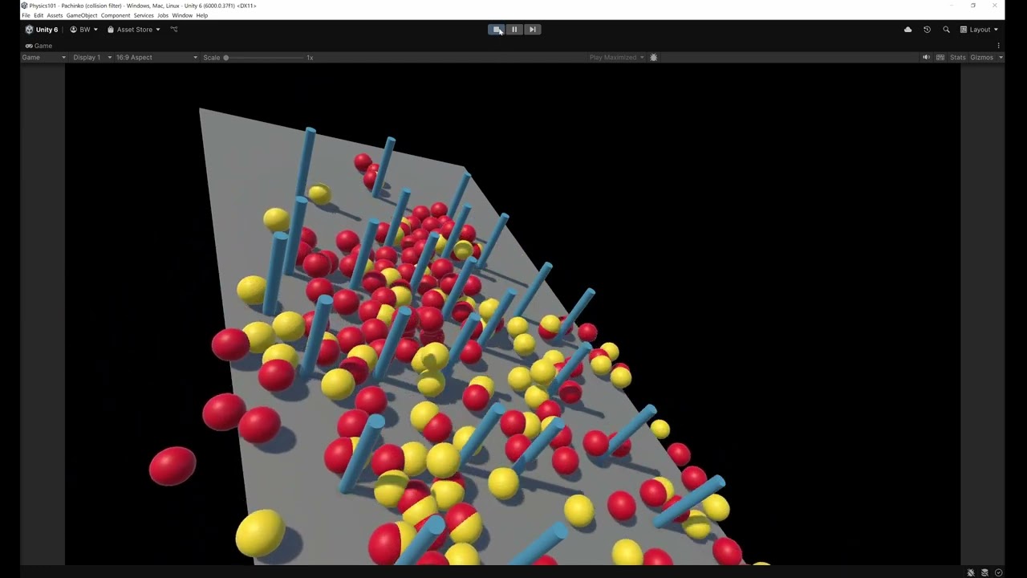
Task: Open Undo History icon
Action: coord(927,30)
